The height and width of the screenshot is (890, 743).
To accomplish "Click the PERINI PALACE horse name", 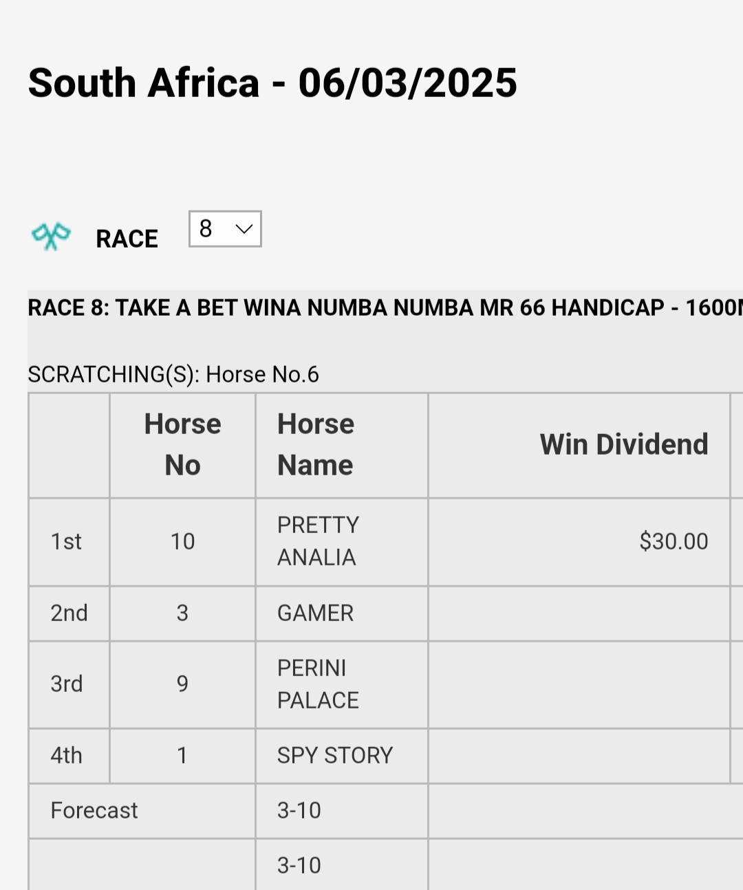I will [x=318, y=684].
